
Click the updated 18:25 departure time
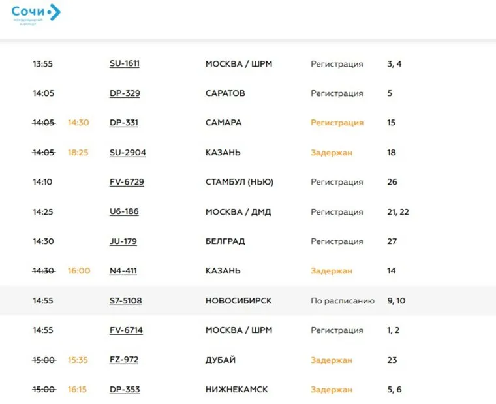tap(78, 153)
